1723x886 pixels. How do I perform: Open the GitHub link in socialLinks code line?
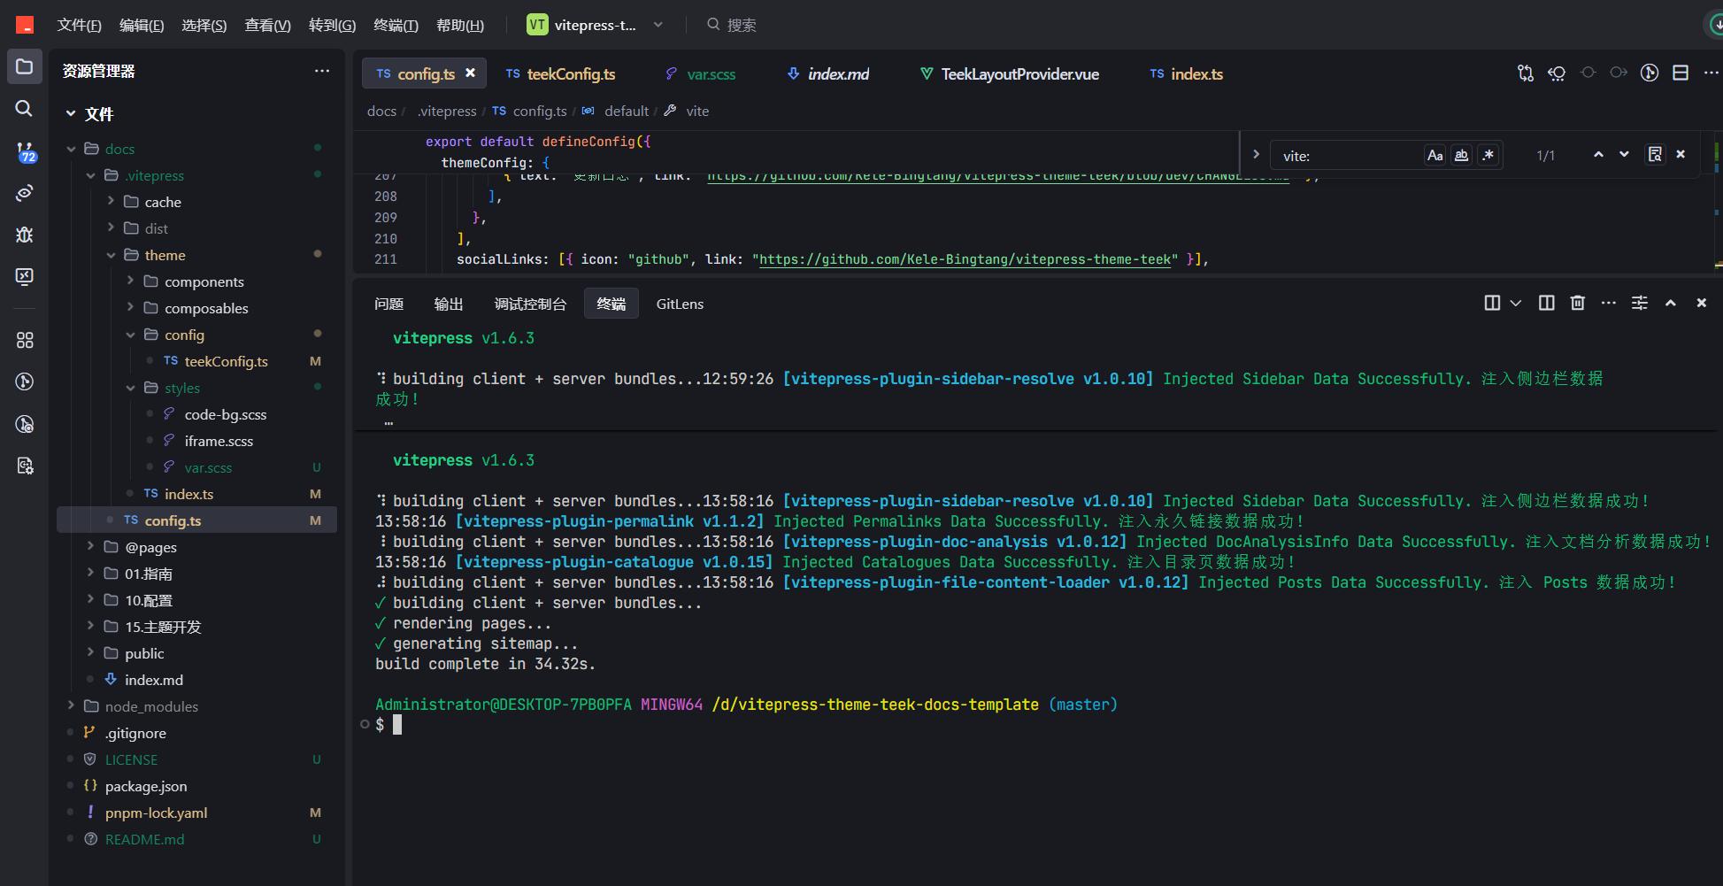tap(965, 259)
